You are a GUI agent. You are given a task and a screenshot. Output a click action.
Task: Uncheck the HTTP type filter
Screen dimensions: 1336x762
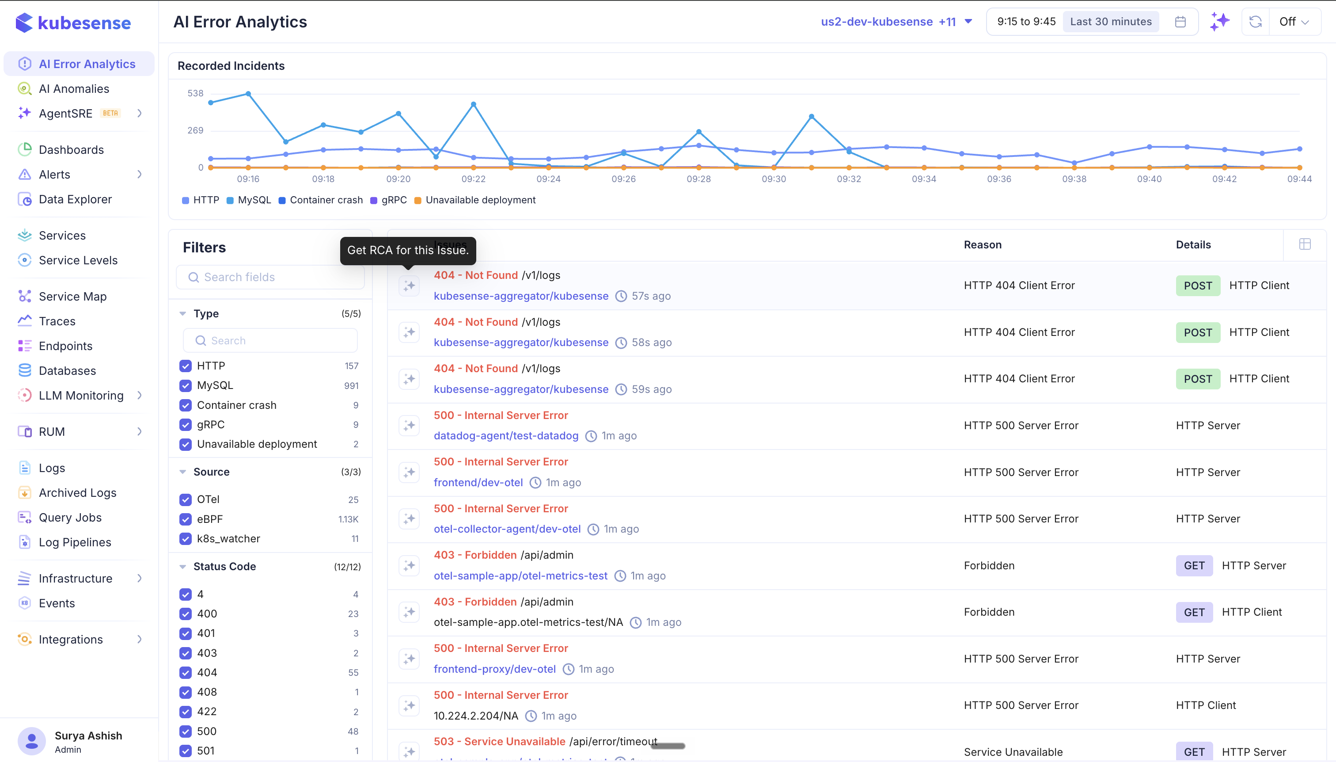coord(185,366)
